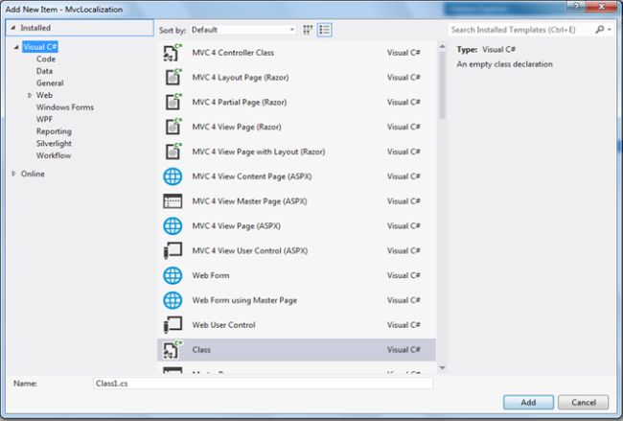The height and width of the screenshot is (421, 623).
Task: Select the Workflow category
Action: tap(54, 155)
